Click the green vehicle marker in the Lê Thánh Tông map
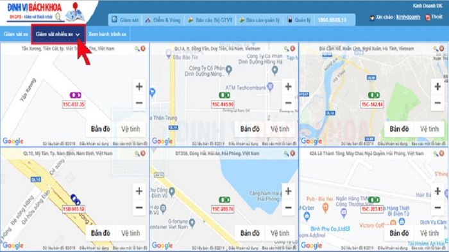 pos(374,200)
